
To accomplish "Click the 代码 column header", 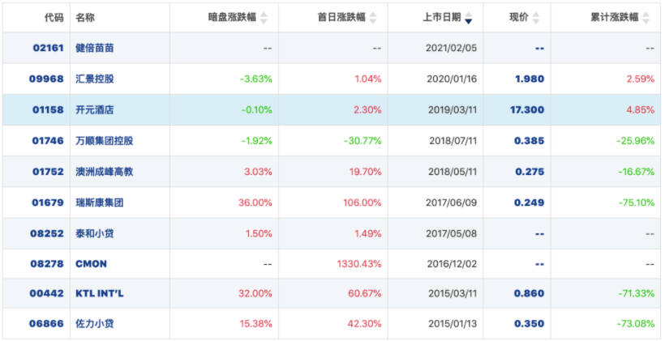I will [54, 17].
